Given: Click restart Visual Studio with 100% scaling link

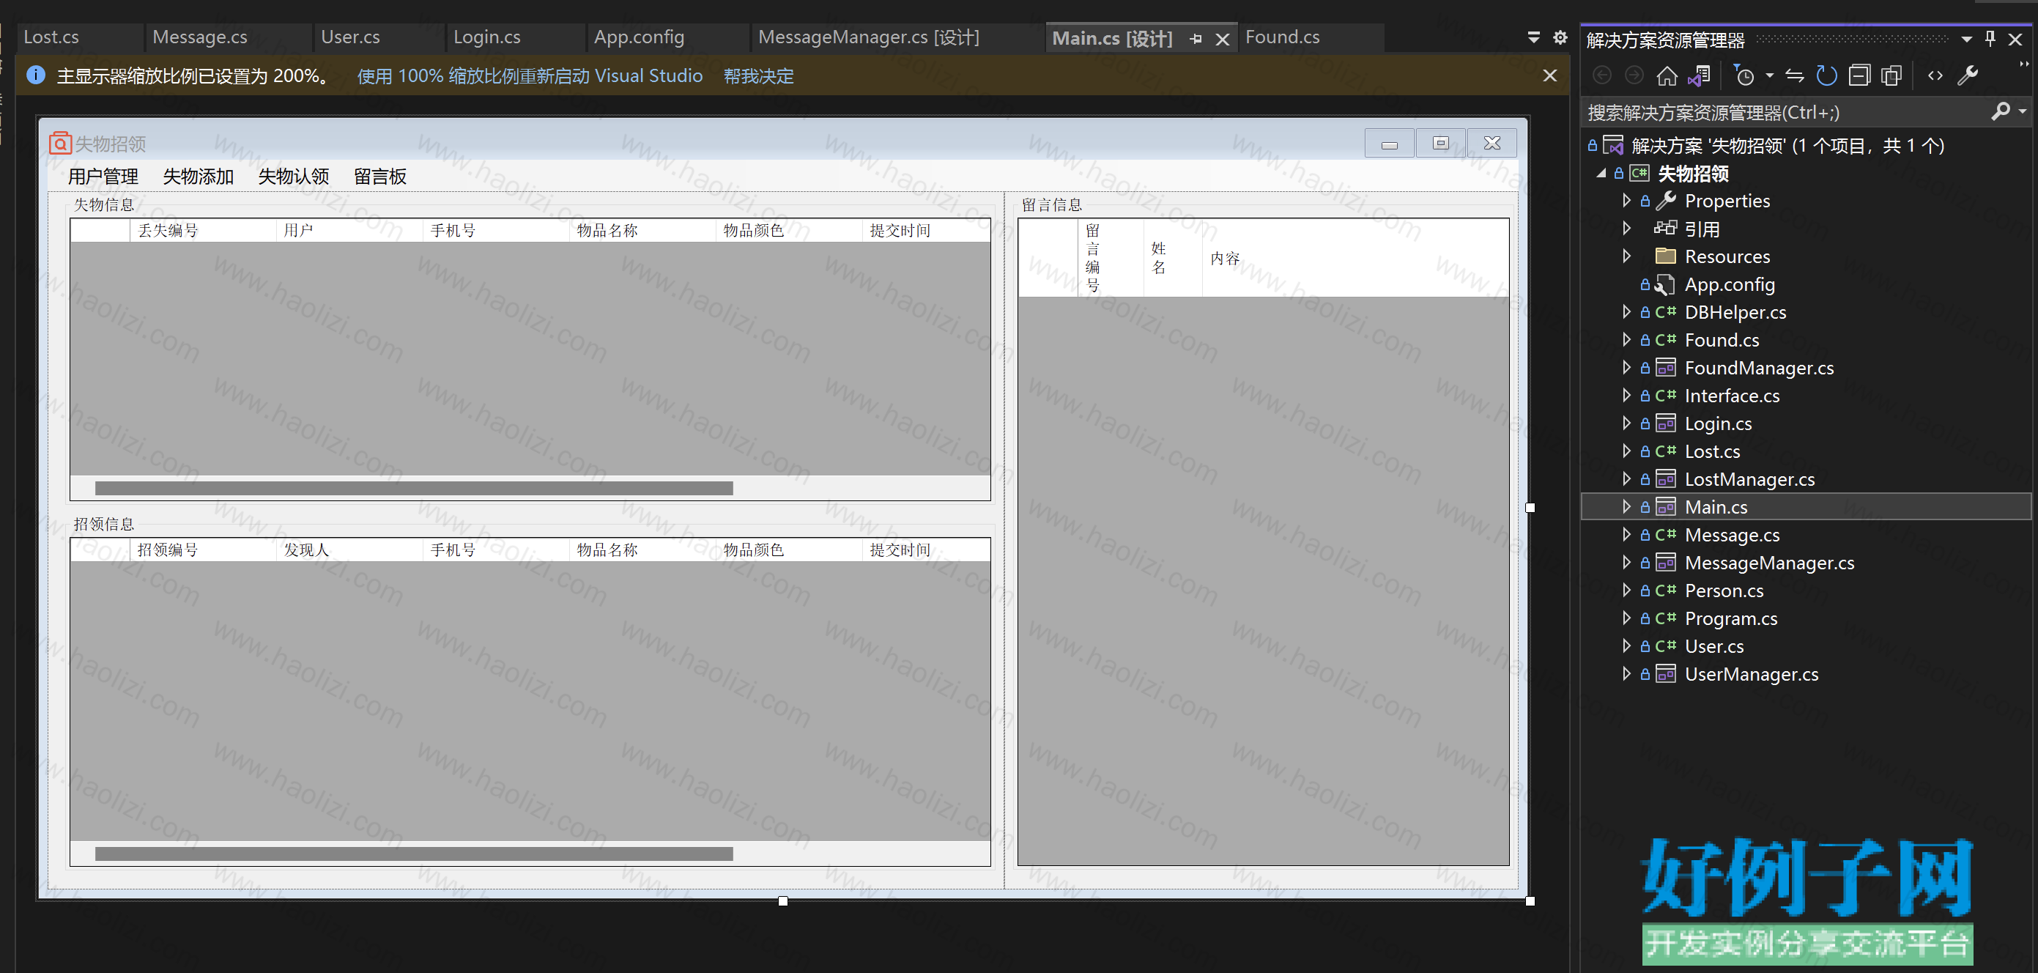Looking at the screenshot, I should pyautogui.click(x=529, y=76).
